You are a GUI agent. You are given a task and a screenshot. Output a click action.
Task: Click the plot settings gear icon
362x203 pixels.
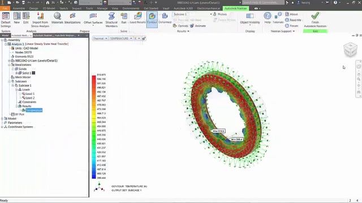[x=144, y=38]
